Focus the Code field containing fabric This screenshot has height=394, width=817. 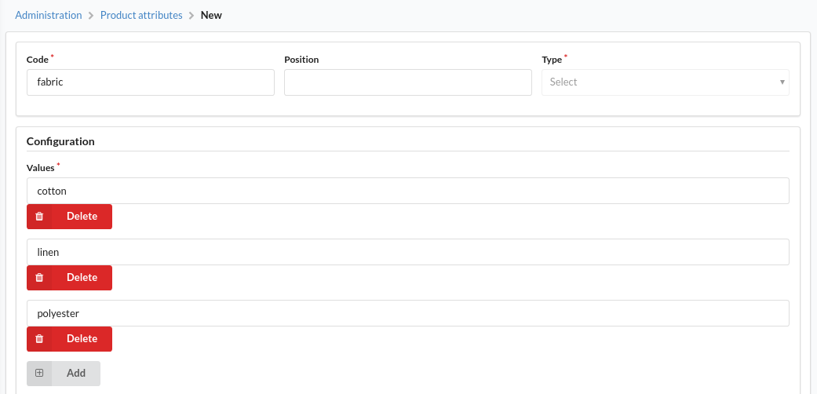tap(151, 82)
